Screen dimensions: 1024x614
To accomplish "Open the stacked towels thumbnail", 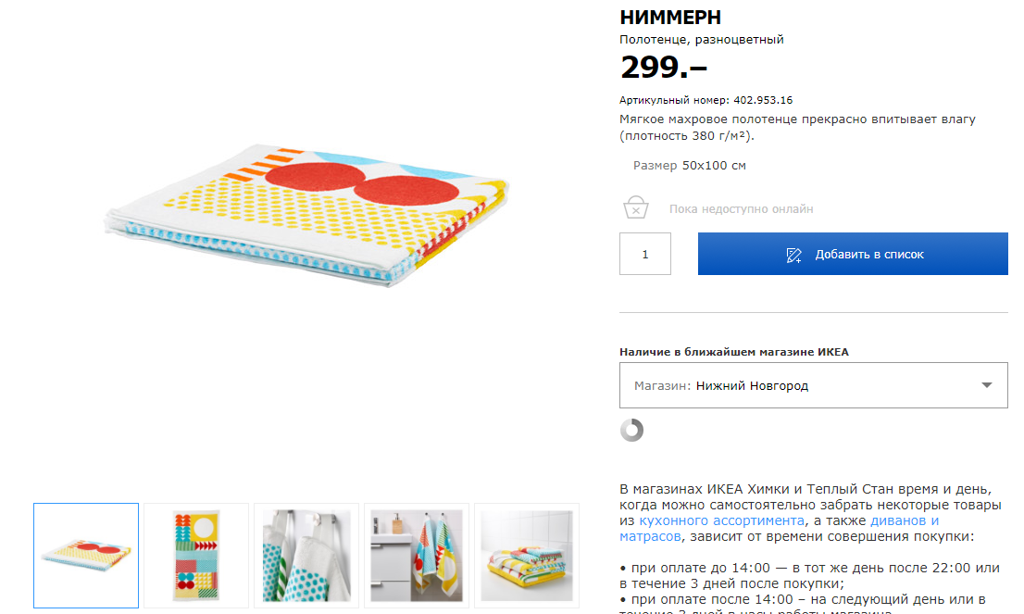I will pyautogui.click(x=527, y=556).
